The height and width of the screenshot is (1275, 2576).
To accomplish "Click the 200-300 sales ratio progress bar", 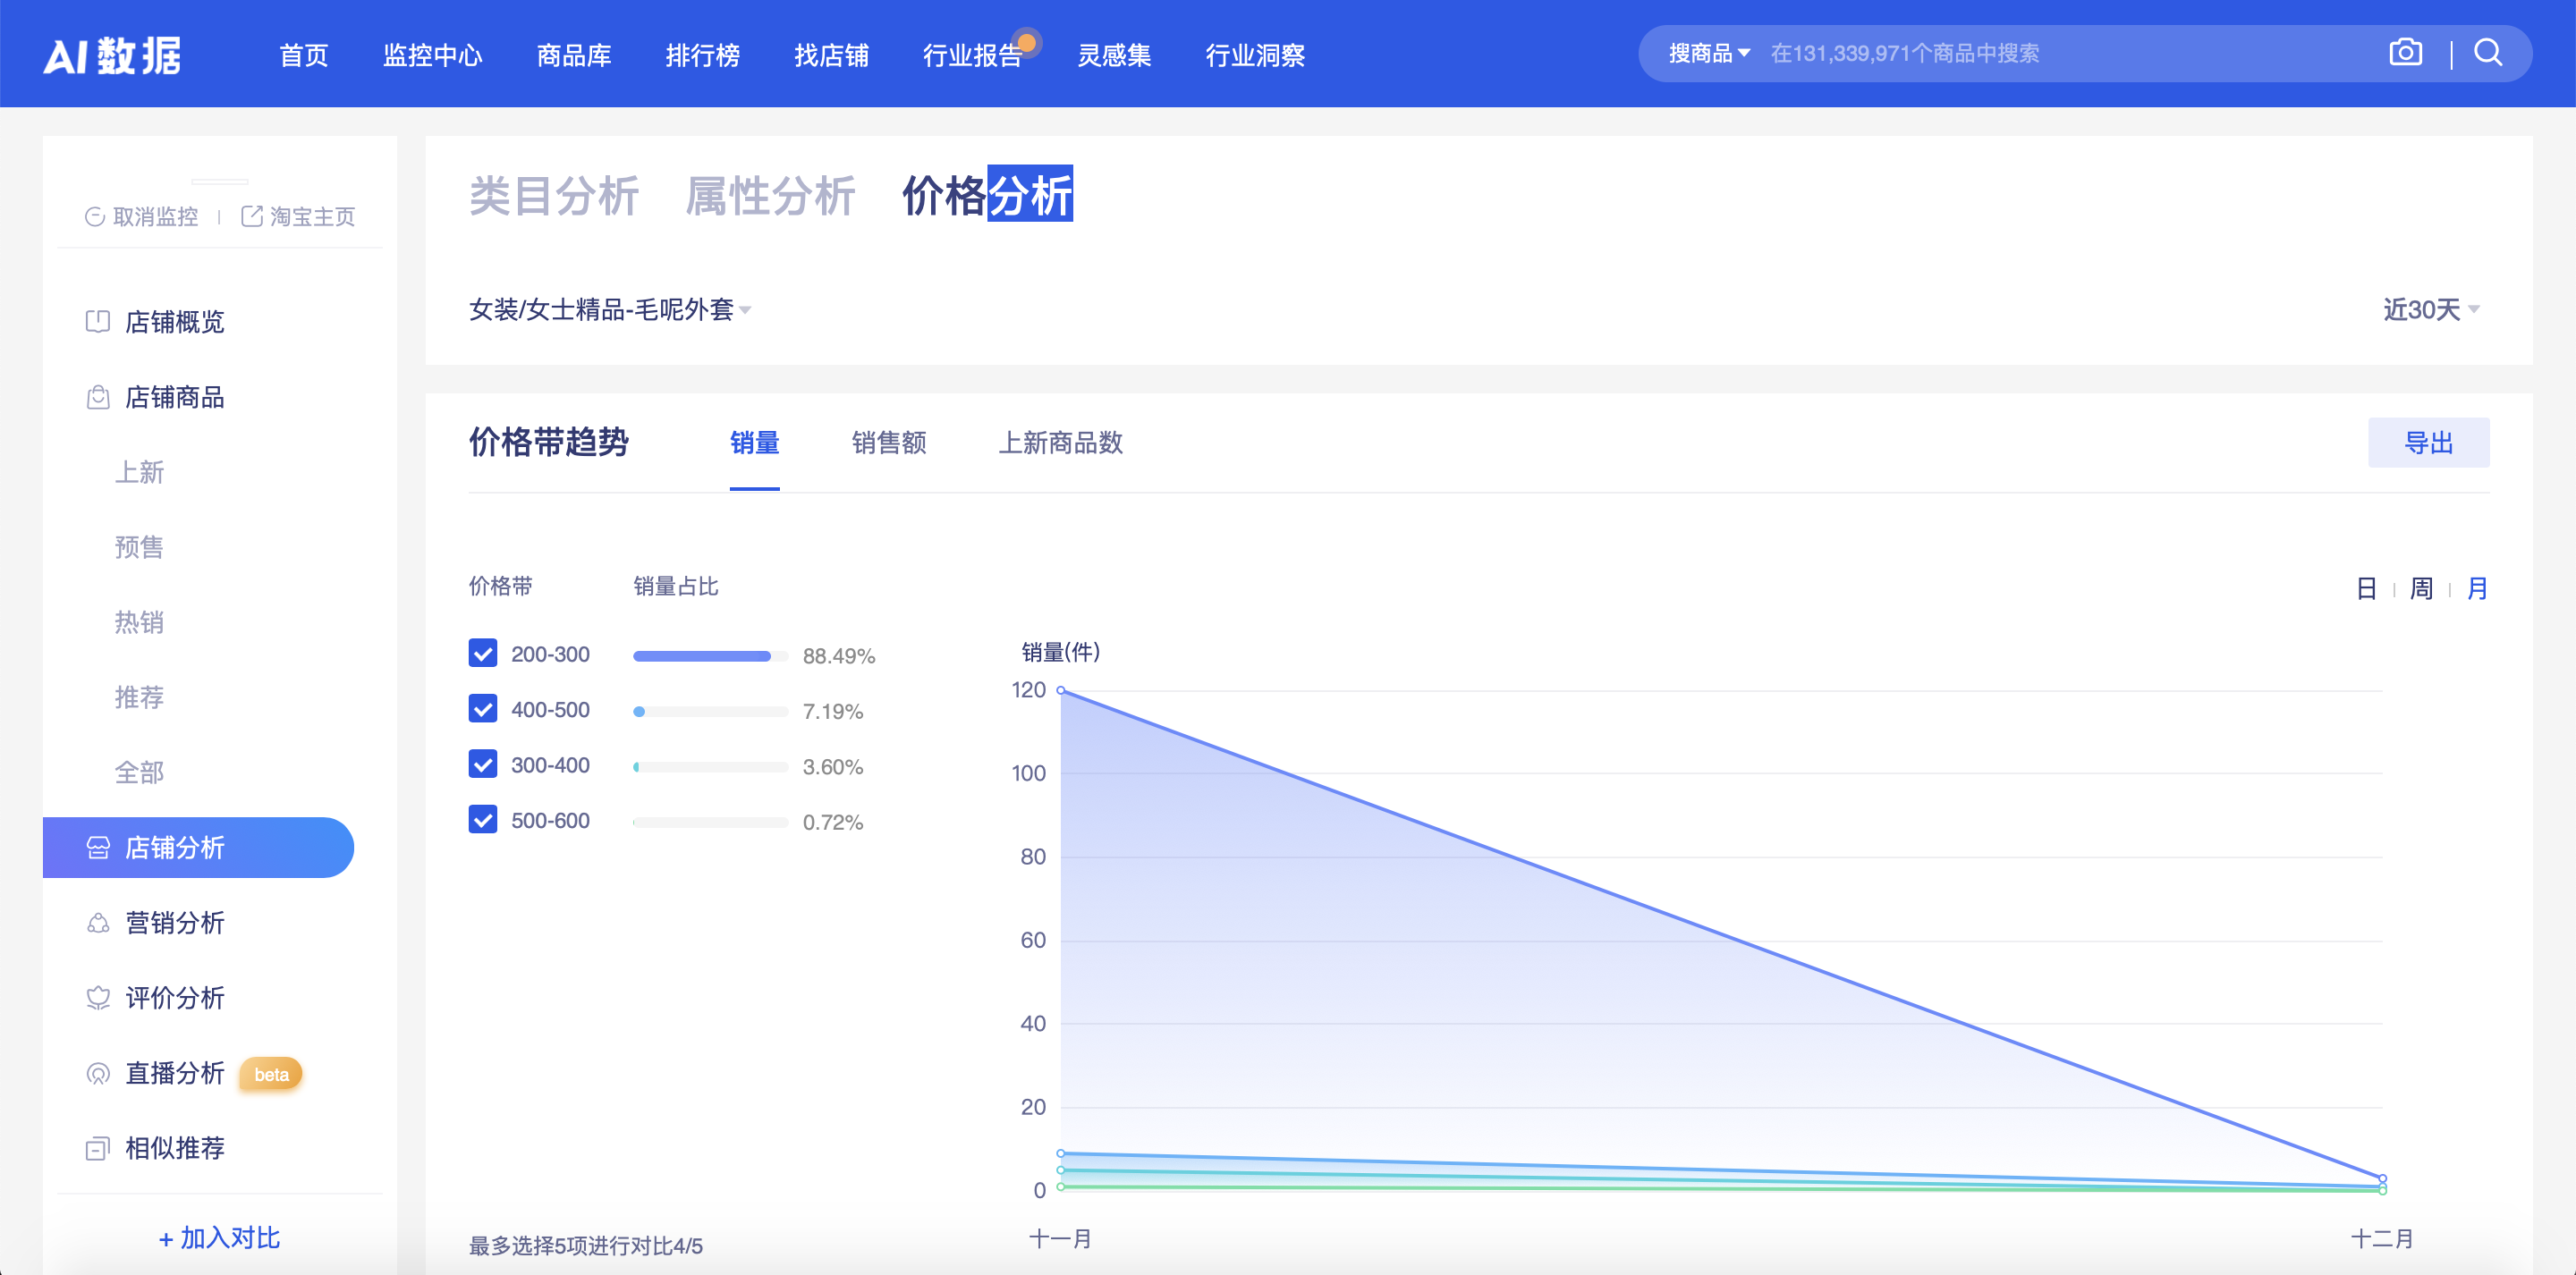I will [710, 655].
